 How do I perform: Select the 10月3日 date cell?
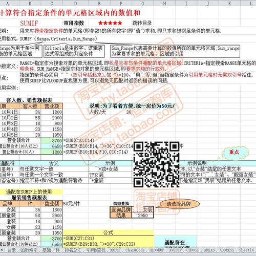click(9, 123)
